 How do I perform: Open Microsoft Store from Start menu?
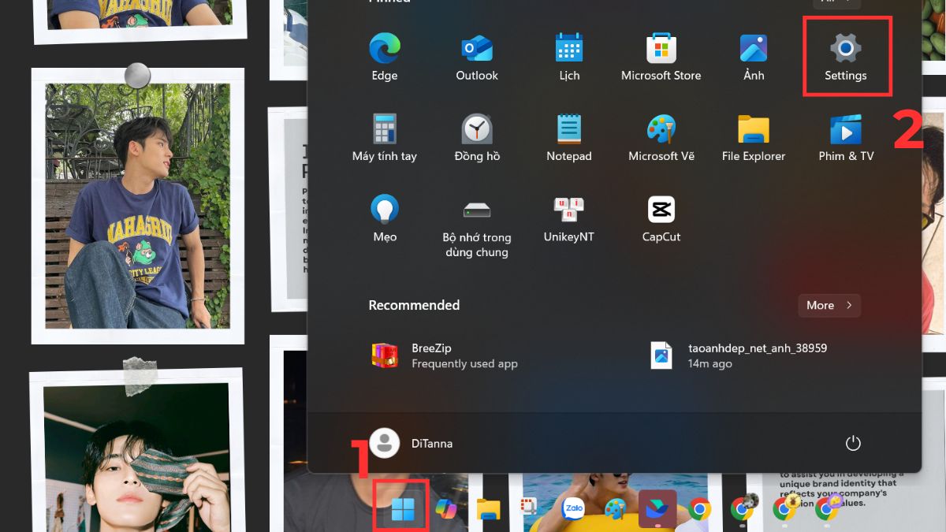pyautogui.click(x=661, y=58)
